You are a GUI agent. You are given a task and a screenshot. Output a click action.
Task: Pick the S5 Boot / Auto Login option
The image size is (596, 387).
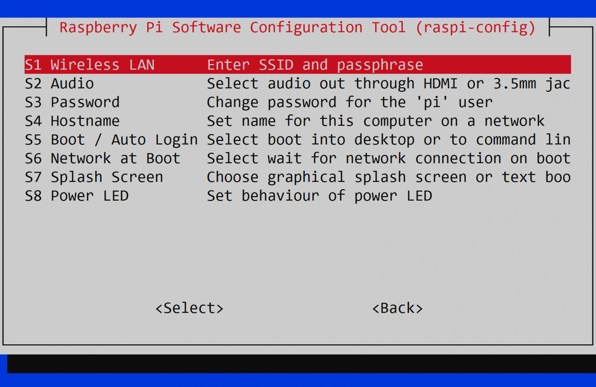pyautogui.click(x=111, y=140)
